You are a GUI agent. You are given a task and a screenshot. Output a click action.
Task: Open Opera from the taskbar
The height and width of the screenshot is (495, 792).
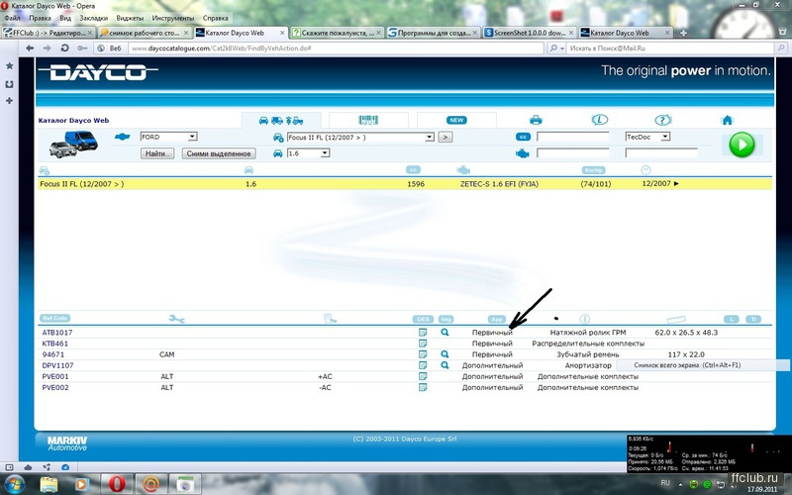tap(117, 484)
